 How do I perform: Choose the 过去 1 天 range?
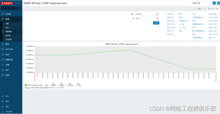pyautogui.click(x=212, y=38)
